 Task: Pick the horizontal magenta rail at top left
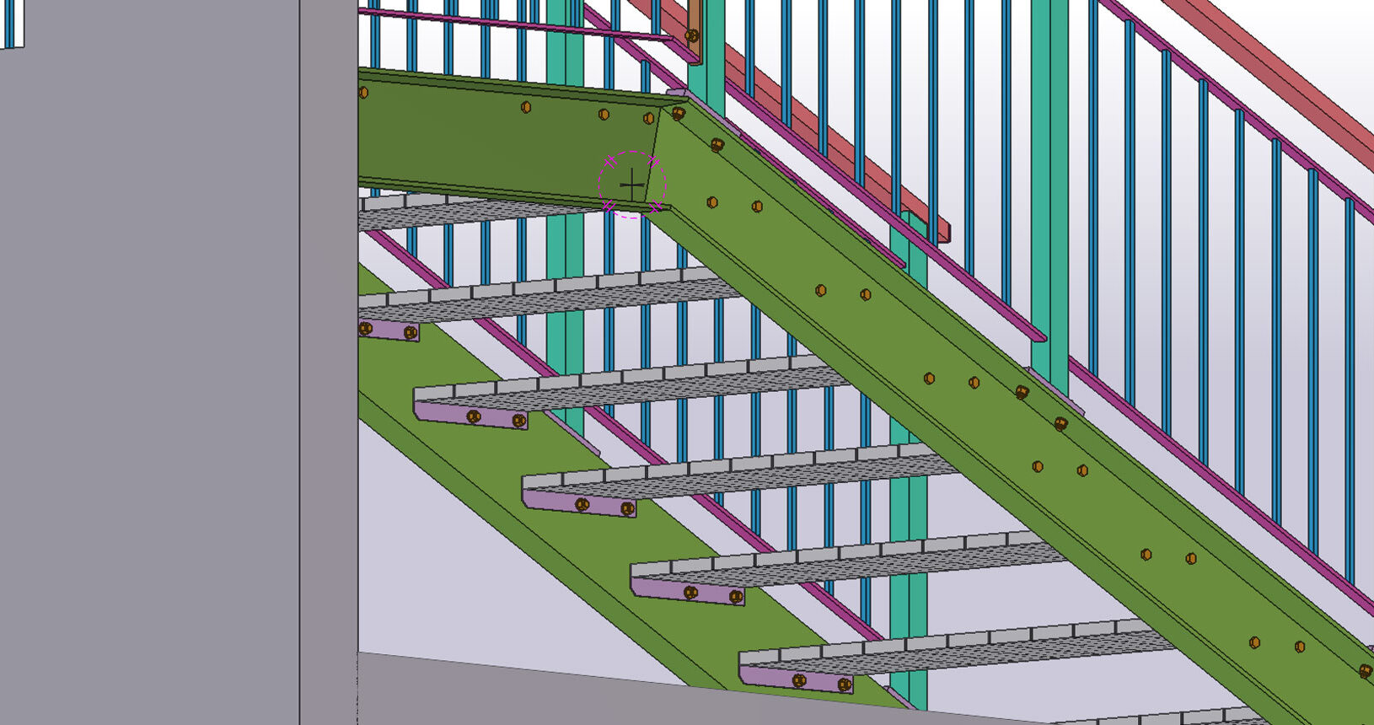coord(506,24)
